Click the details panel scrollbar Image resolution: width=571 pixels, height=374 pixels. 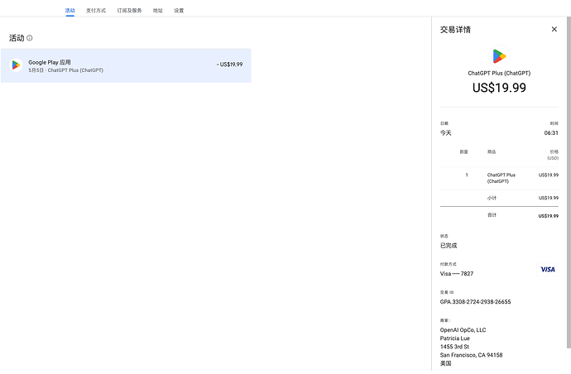coord(569,182)
